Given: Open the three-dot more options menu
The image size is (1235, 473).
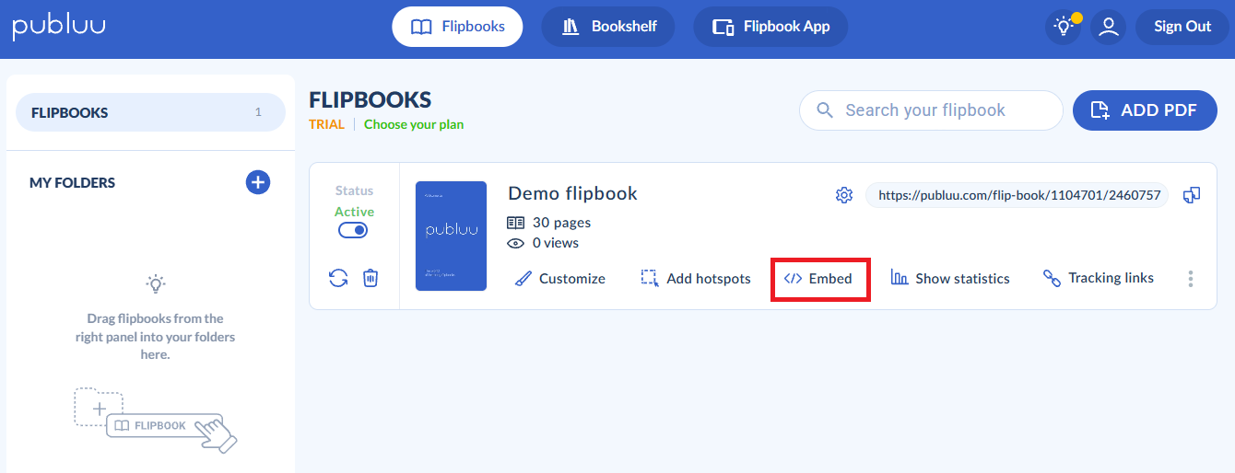Looking at the screenshot, I should coord(1191,279).
